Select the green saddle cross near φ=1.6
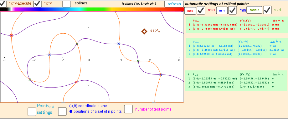The image size is (288, 119). [138, 61]
